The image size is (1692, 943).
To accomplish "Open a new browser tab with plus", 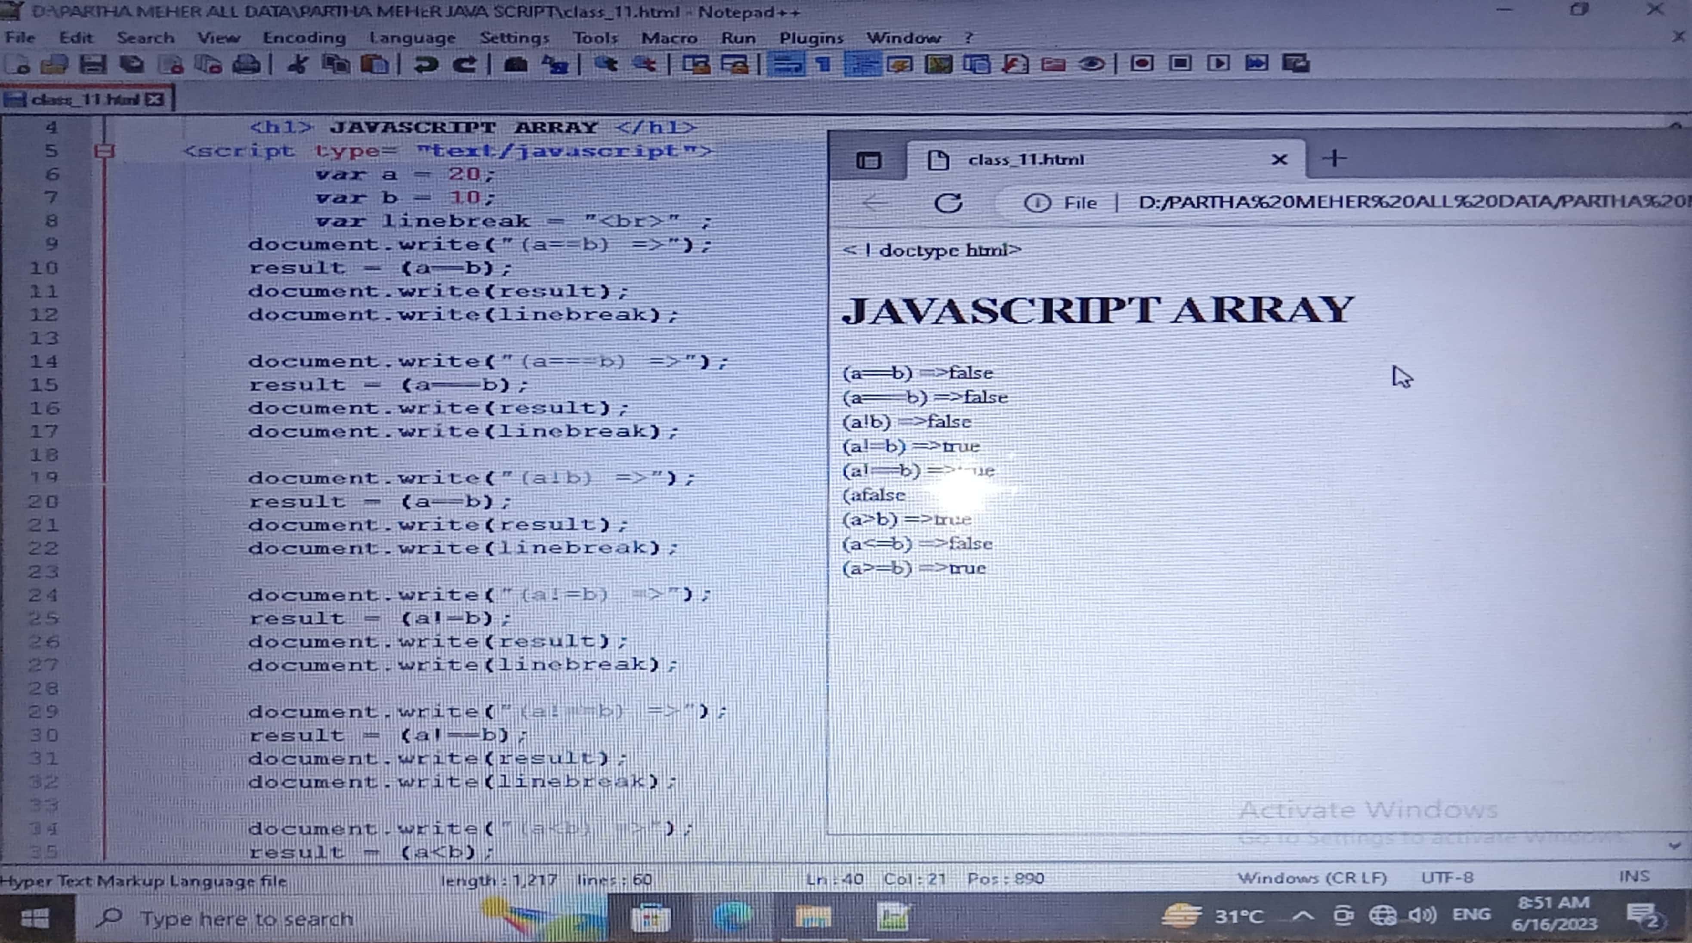I will 1334,158.
